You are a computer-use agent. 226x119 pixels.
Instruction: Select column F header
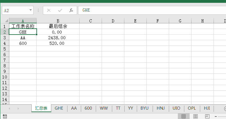(158, 21)
